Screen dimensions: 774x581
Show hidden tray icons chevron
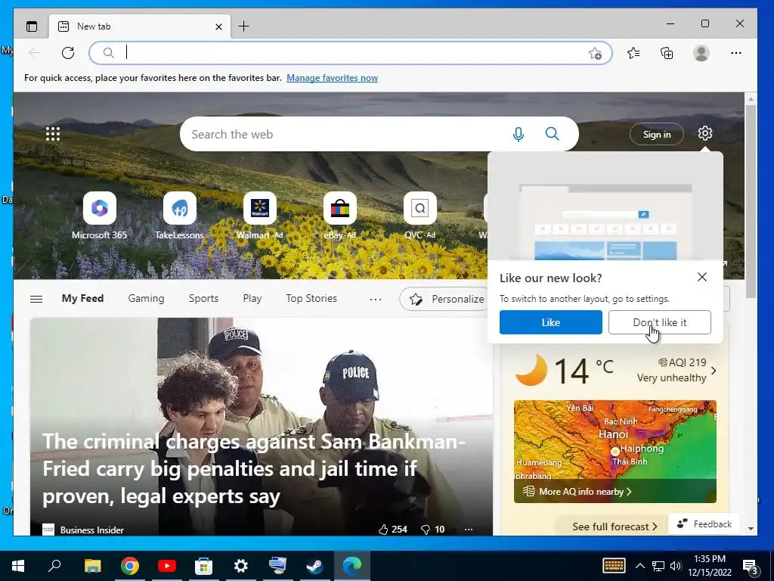point(639,566)
